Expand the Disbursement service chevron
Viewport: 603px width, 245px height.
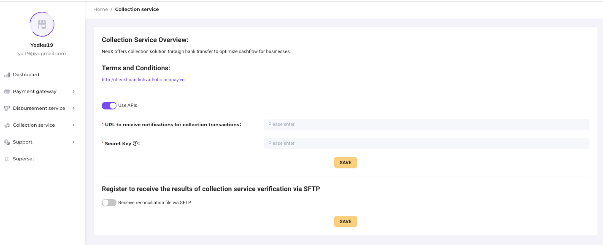74,108
